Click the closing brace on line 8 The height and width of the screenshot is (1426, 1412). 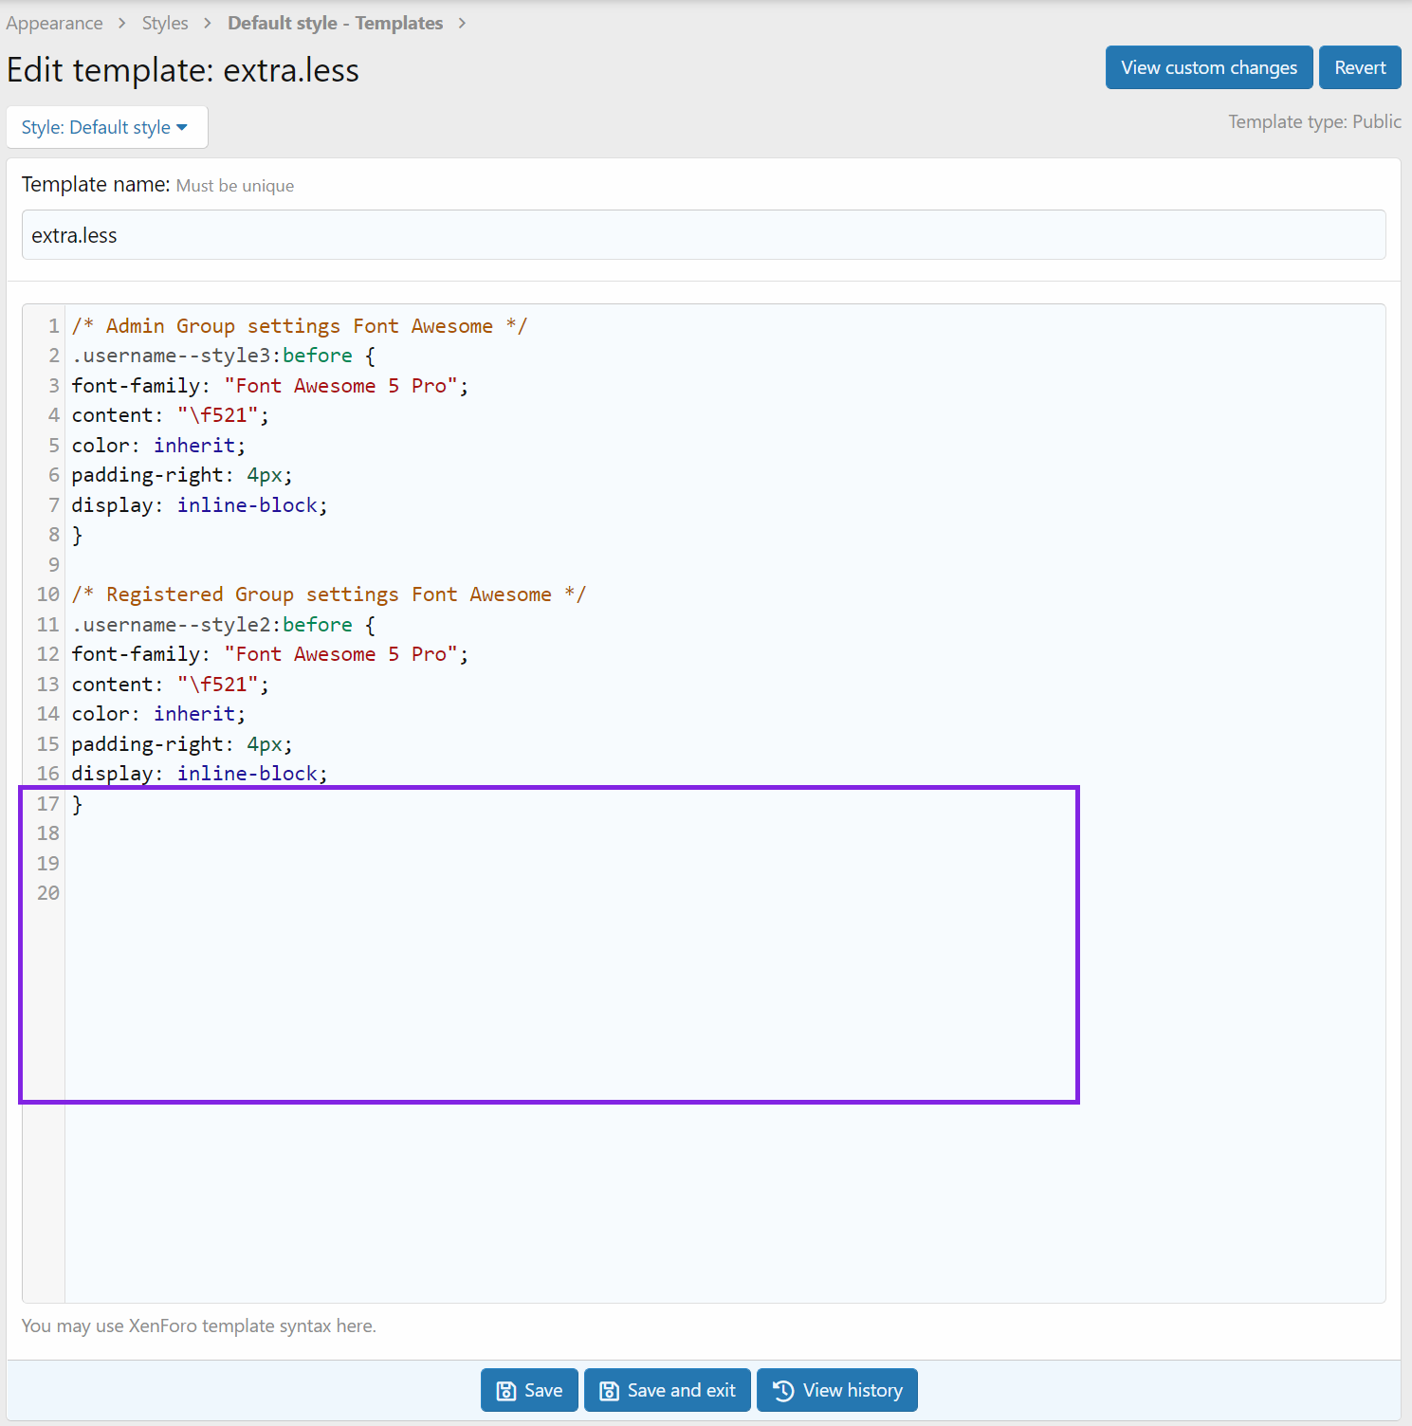pyautogui.click(x=78, y=535)
